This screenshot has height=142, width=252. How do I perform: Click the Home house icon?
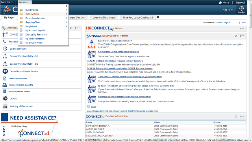[220, 3]
